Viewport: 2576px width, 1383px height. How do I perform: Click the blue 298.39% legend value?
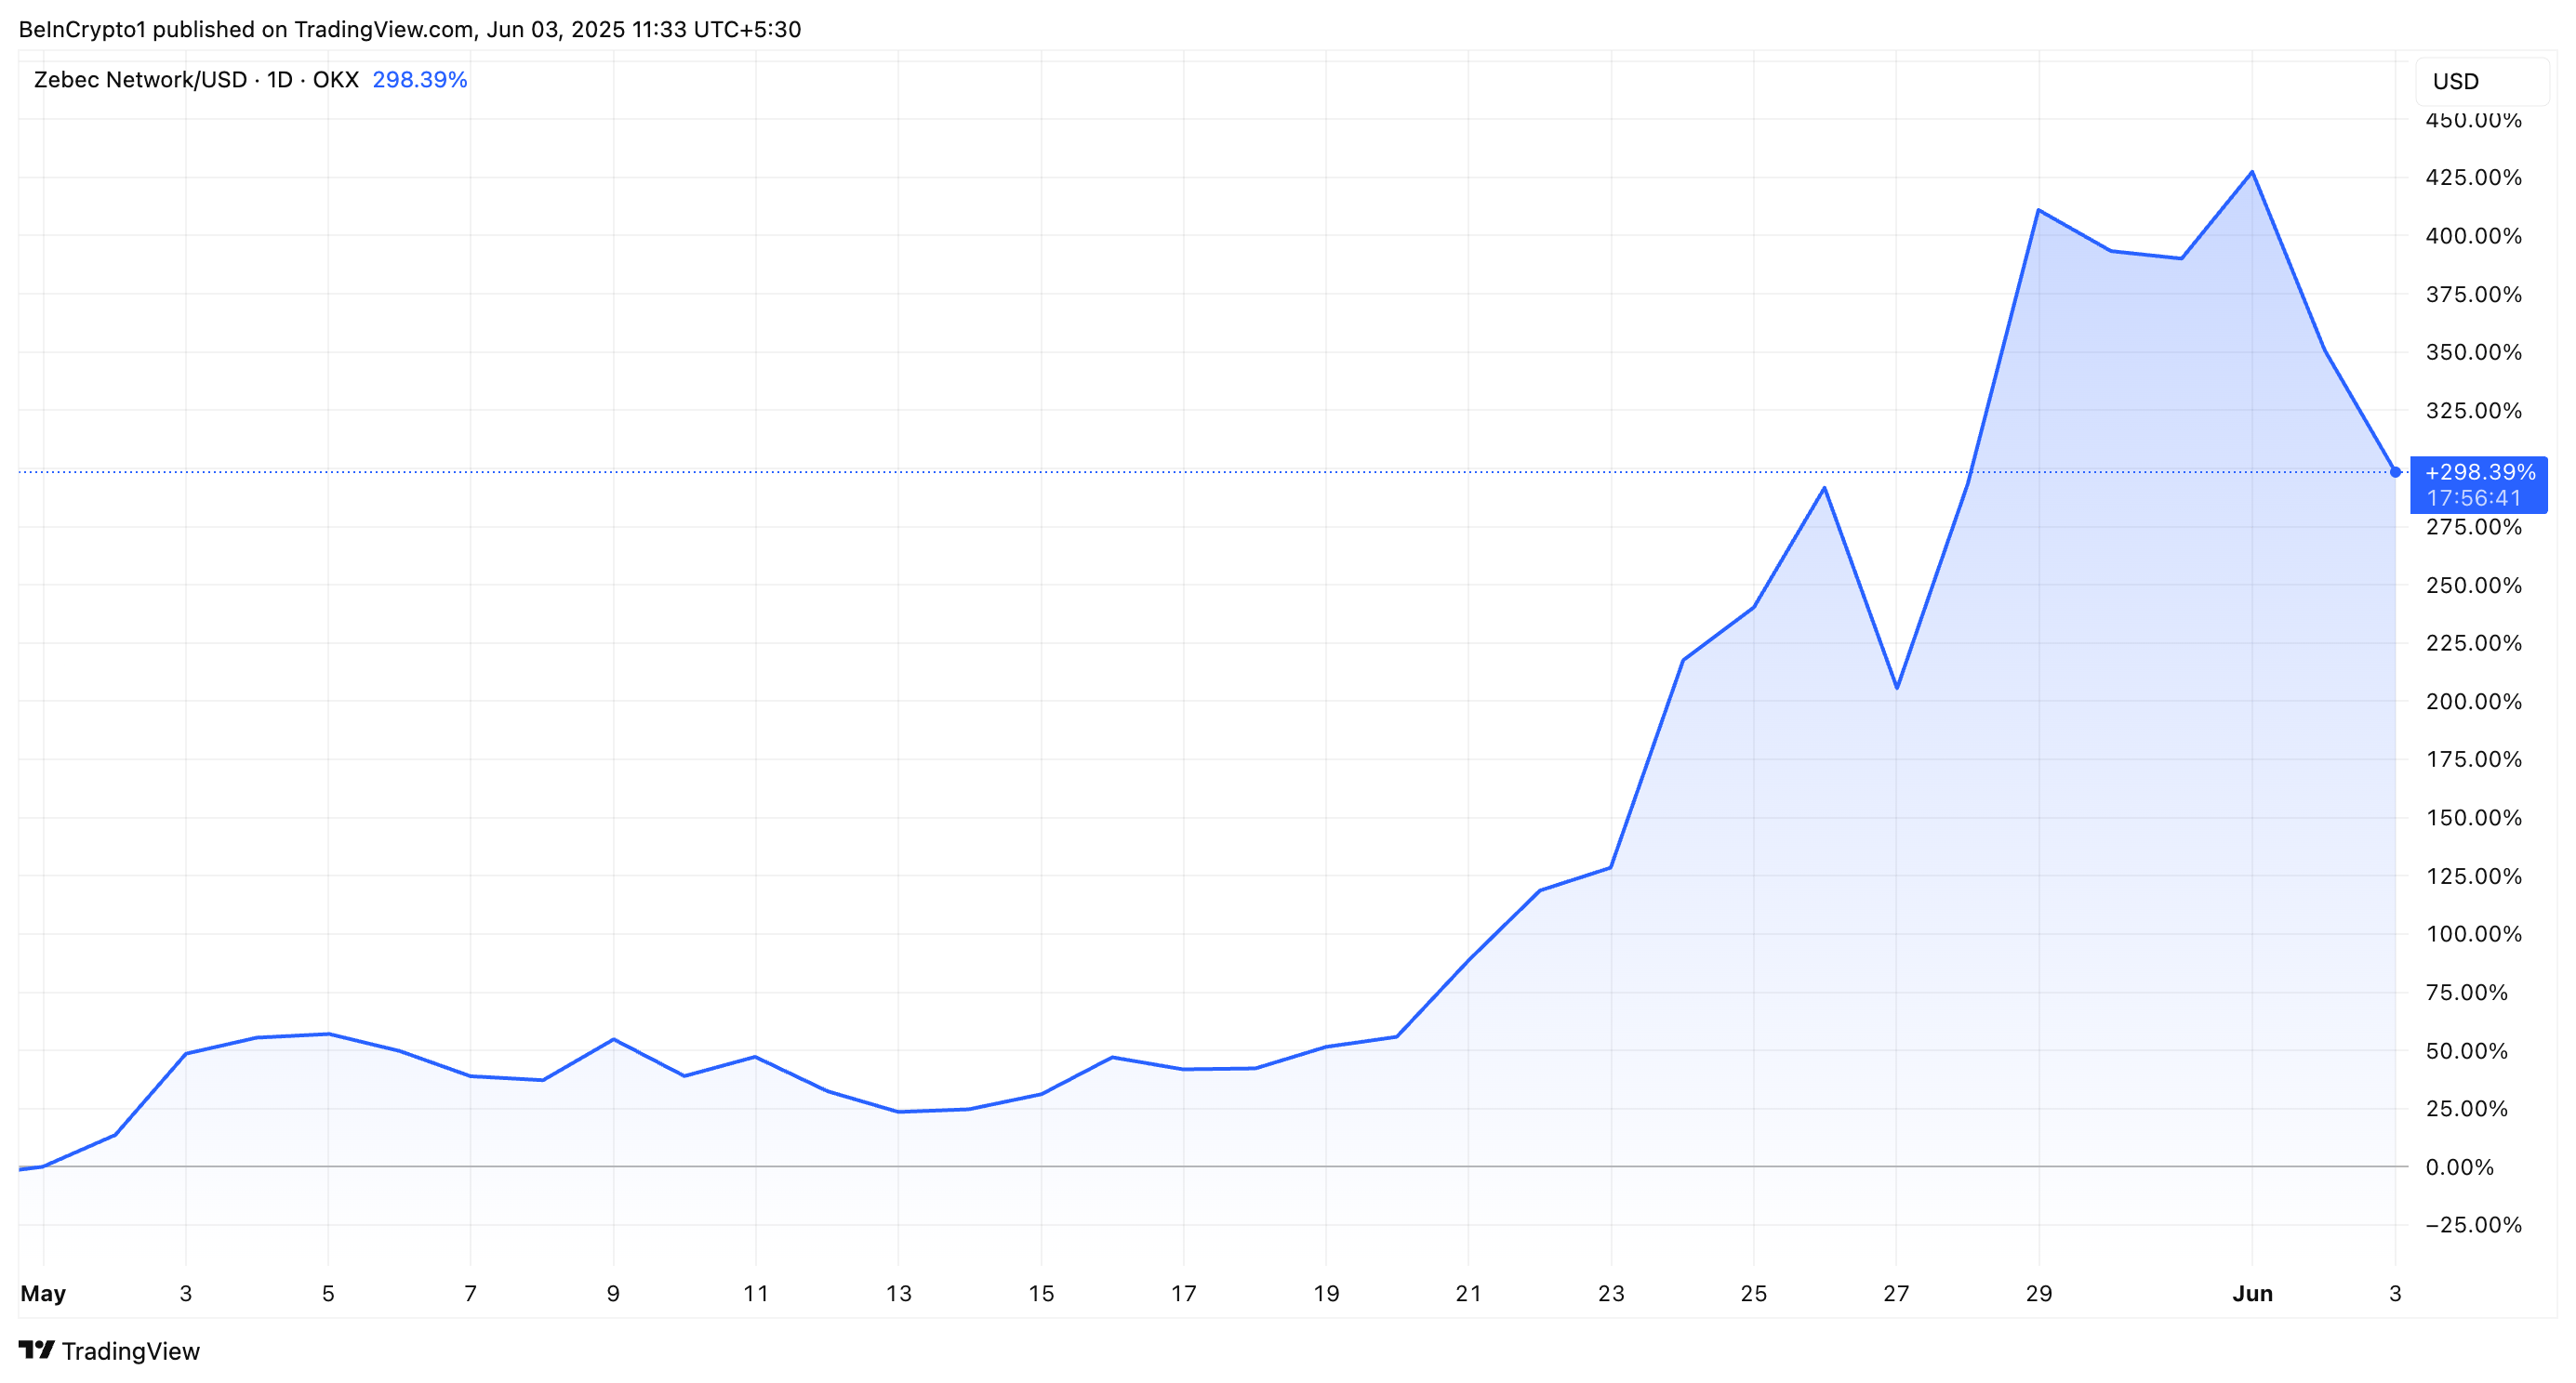pyautogui.click(x=419, y=80)
